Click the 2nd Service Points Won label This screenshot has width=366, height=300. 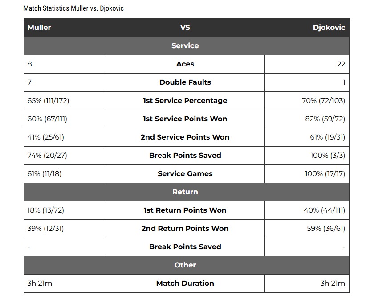pyautogui.click(x=185, y=137)
